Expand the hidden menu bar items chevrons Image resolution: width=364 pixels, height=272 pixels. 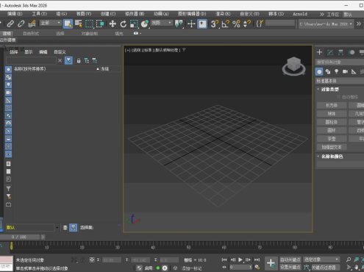[321, 14]
